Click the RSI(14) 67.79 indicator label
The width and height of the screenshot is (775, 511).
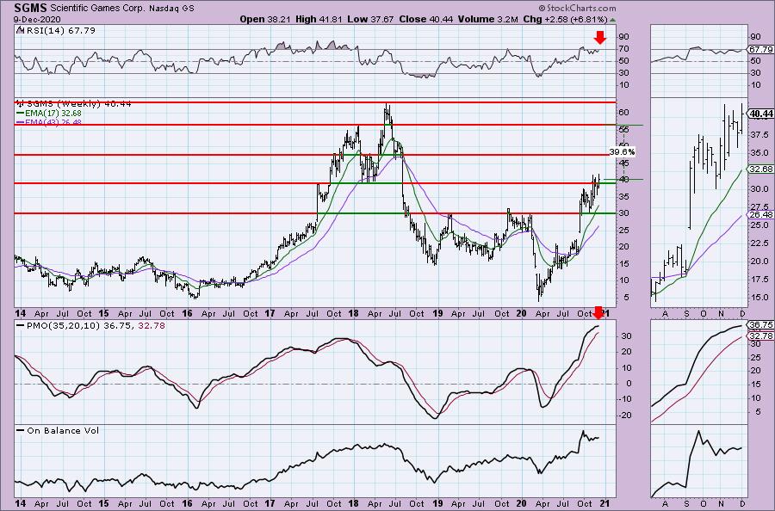(x=60, y=31)
